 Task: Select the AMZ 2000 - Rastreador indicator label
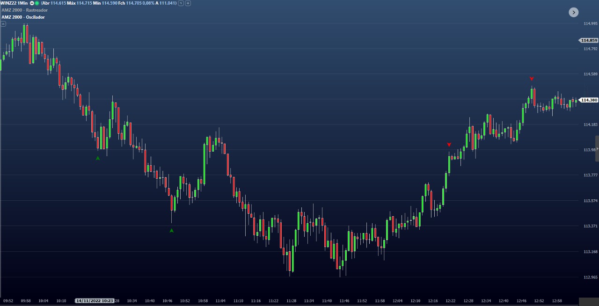[x=24, y=10]
